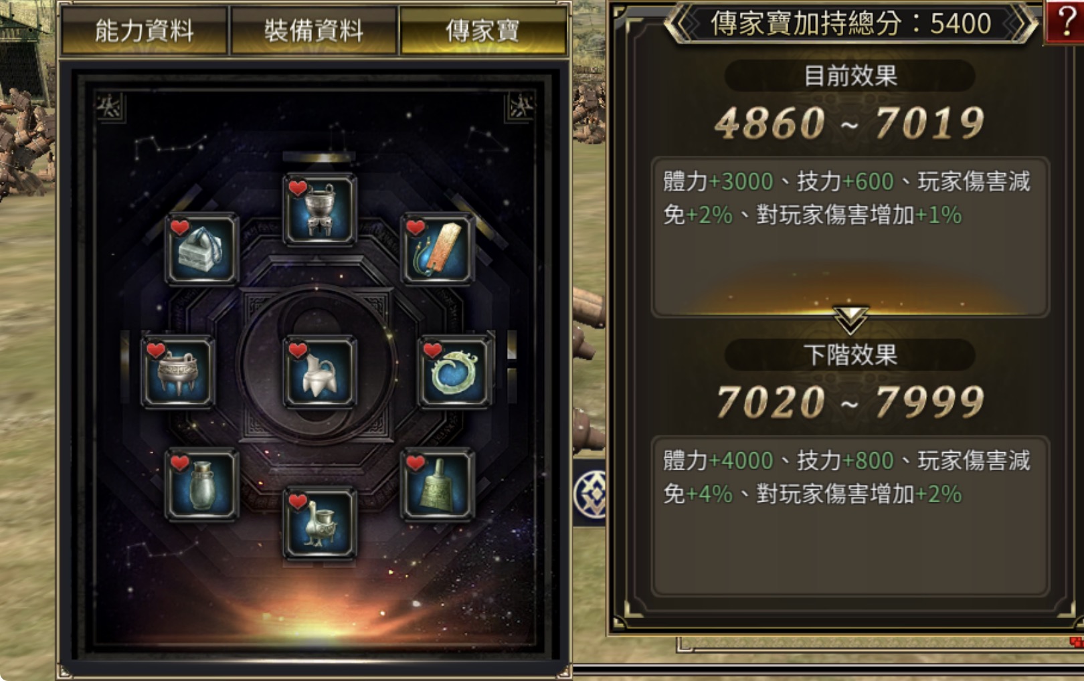
Task: Select the bird-shaped bronze vessel heirloom
Action: [x=319, y=524]
